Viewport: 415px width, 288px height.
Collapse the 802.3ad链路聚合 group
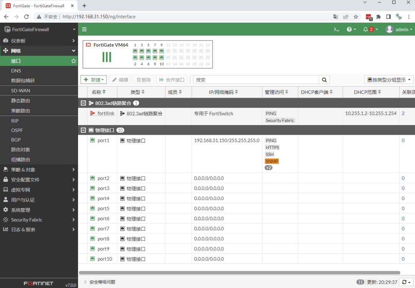point(83,103)
